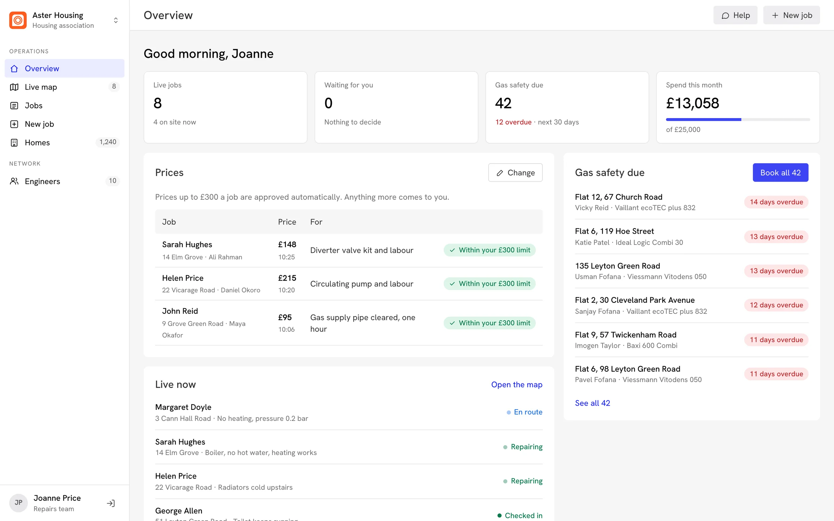The width and height of the screenshot is (834, 521).
Task: Open Engineers in the Network section
Action: tap(64, 181)
